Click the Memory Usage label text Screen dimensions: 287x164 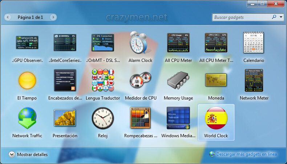(x=178, y=98)
